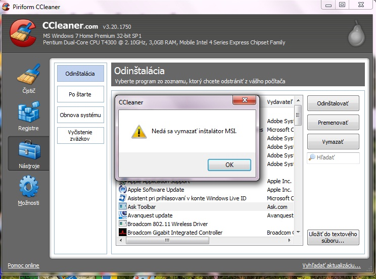Switch to the Odinštalácia tab
The width and height of the screenshot is (376, 279).
click(x=80, y=74)
